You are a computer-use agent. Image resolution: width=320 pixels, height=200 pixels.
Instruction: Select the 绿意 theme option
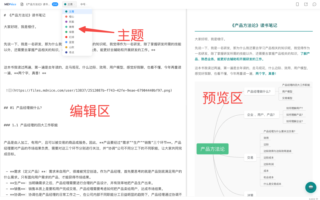tap(77, 32)
